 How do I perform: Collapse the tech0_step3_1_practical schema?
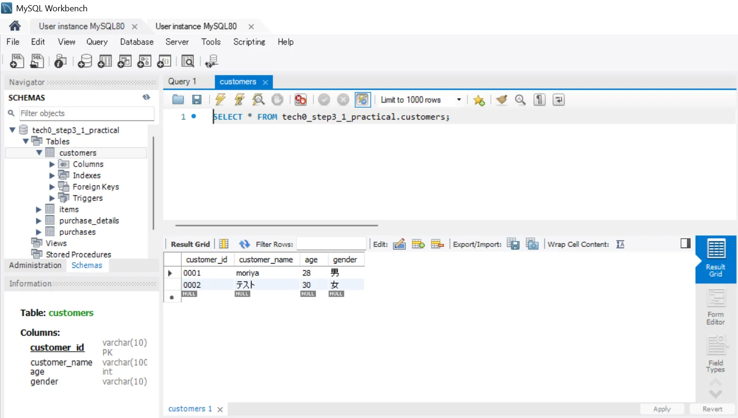pyautogui.click(x=12, y=130)
